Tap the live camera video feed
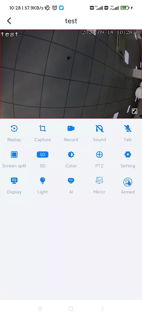Viewport: 142px width, 317px height. pos(71,74)
